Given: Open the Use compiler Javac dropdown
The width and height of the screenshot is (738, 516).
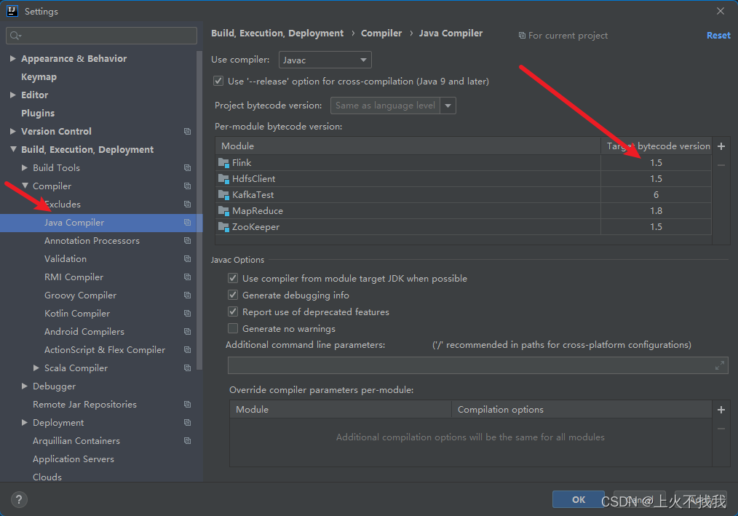Looking at the screenshot, I should coord(325,60).
